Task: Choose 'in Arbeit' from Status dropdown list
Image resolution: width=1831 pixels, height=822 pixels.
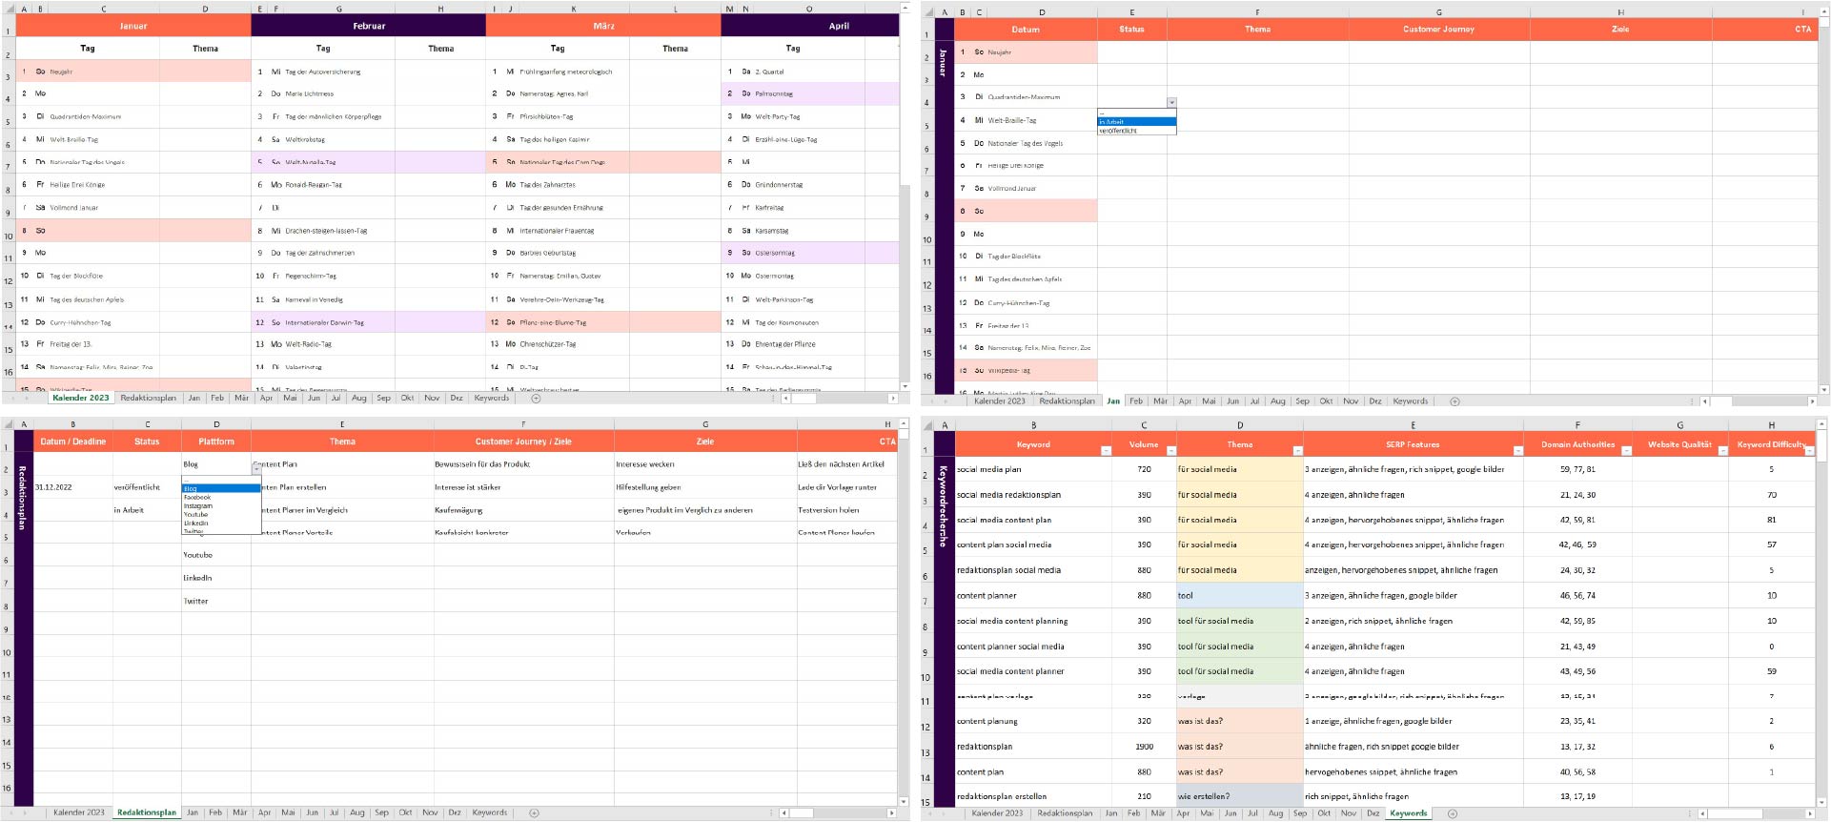Action: (1137, 122)
